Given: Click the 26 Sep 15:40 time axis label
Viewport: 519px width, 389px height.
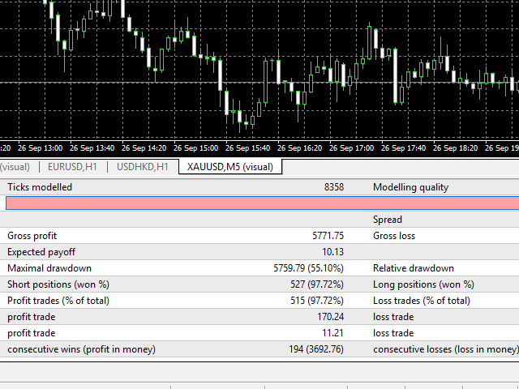Looking at the screenshot, I should (x=247, y=148).
